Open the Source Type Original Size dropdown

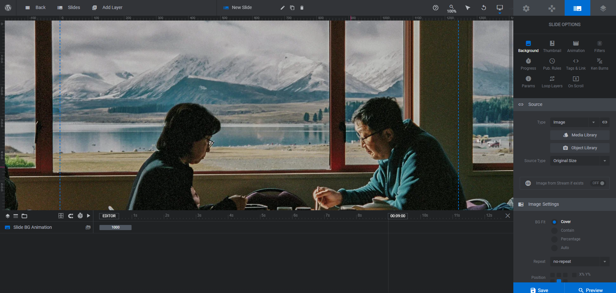click(580, 161)
